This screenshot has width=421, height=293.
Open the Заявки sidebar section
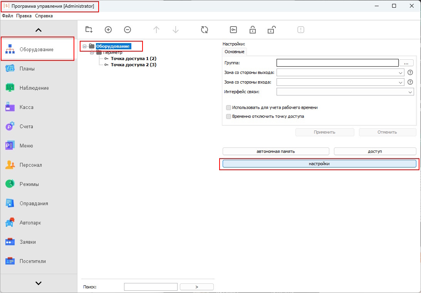(39, 242)
